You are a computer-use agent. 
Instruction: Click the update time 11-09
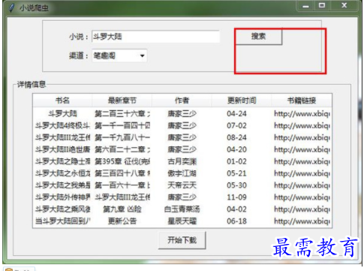tap(236, 197)
